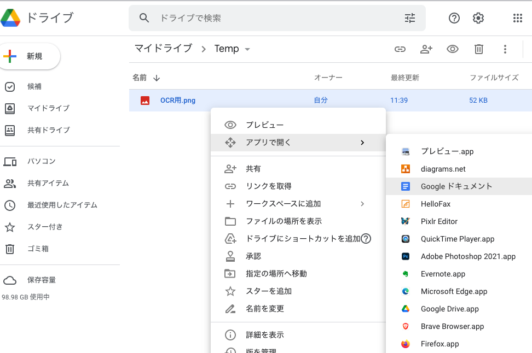Click the share person-add toolbar icon

click(426, 49)
